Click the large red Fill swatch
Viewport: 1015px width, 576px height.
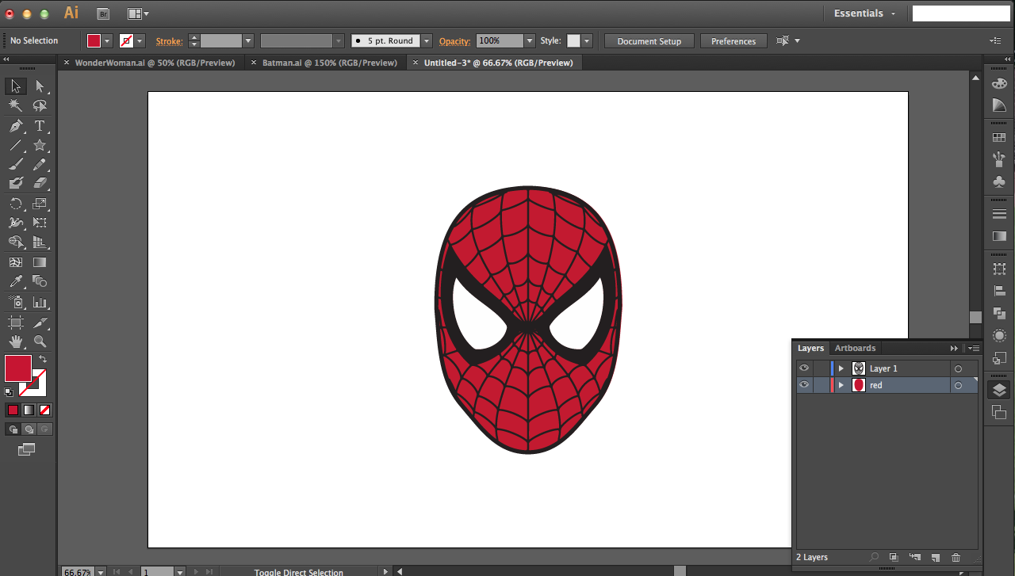17,368
